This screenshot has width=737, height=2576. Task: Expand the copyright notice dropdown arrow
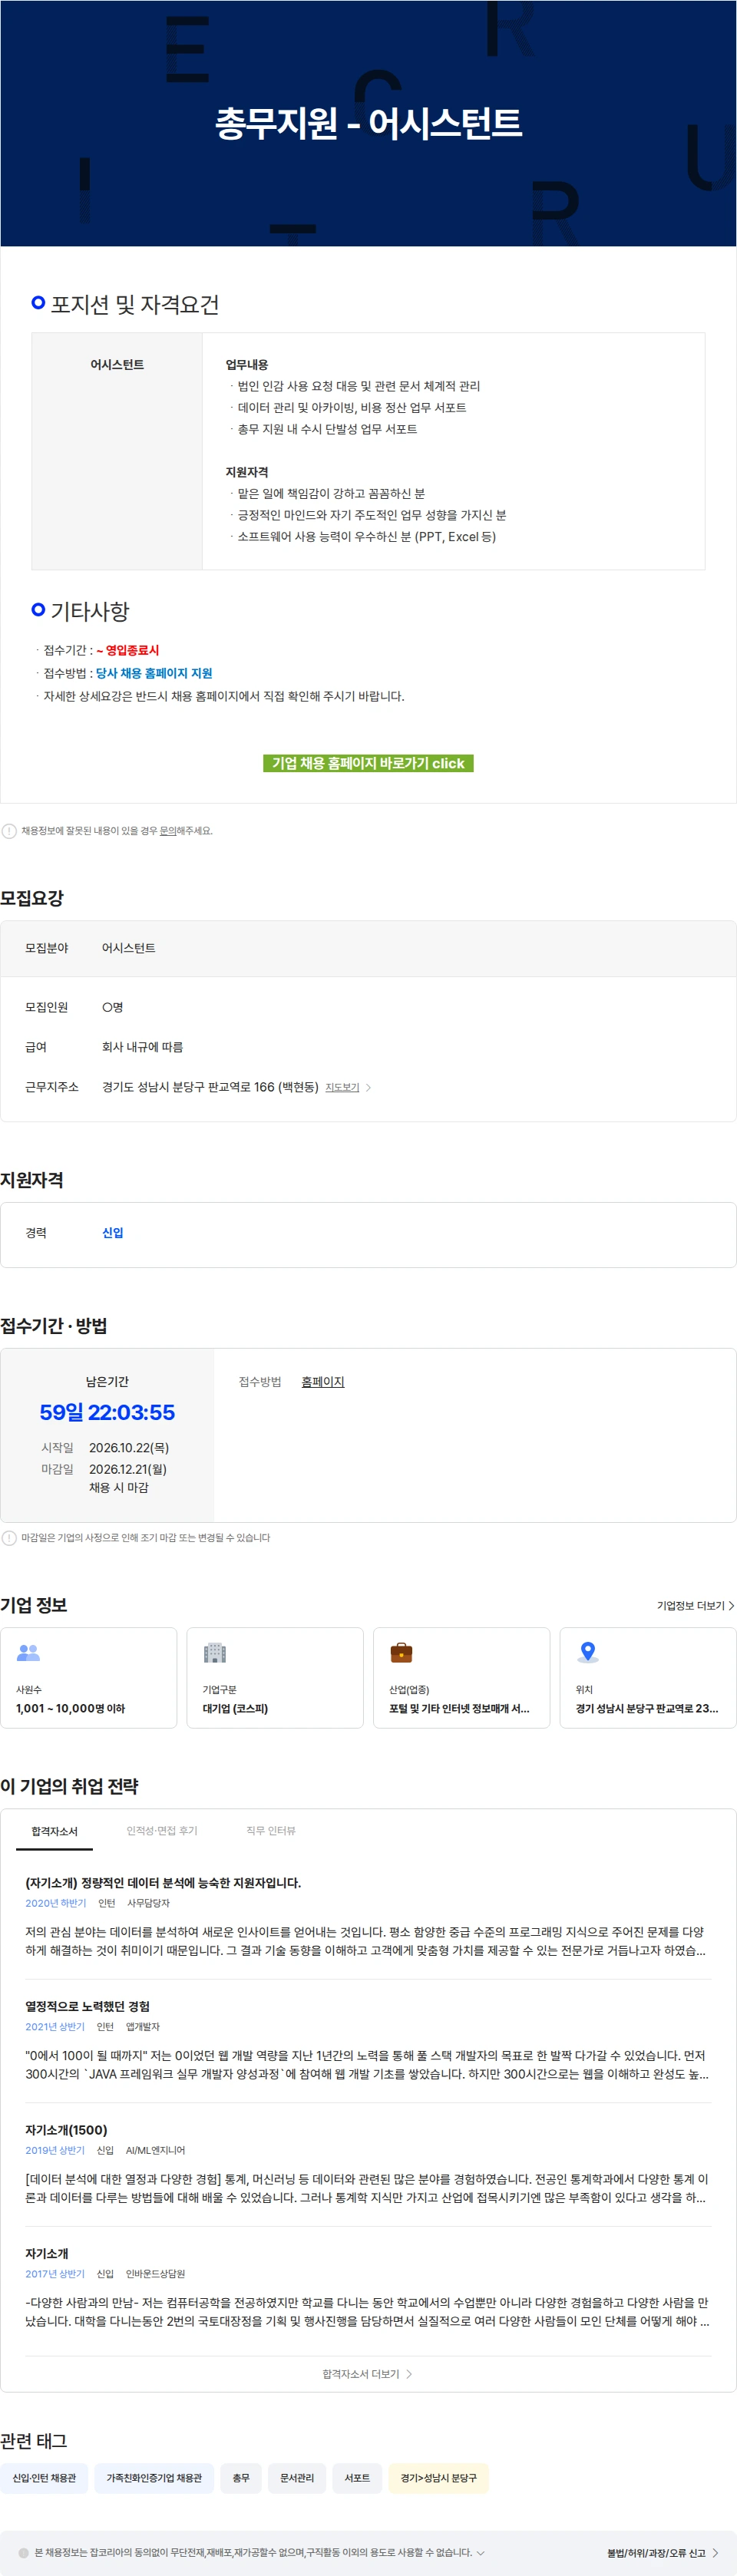(x=481, y=2552)
